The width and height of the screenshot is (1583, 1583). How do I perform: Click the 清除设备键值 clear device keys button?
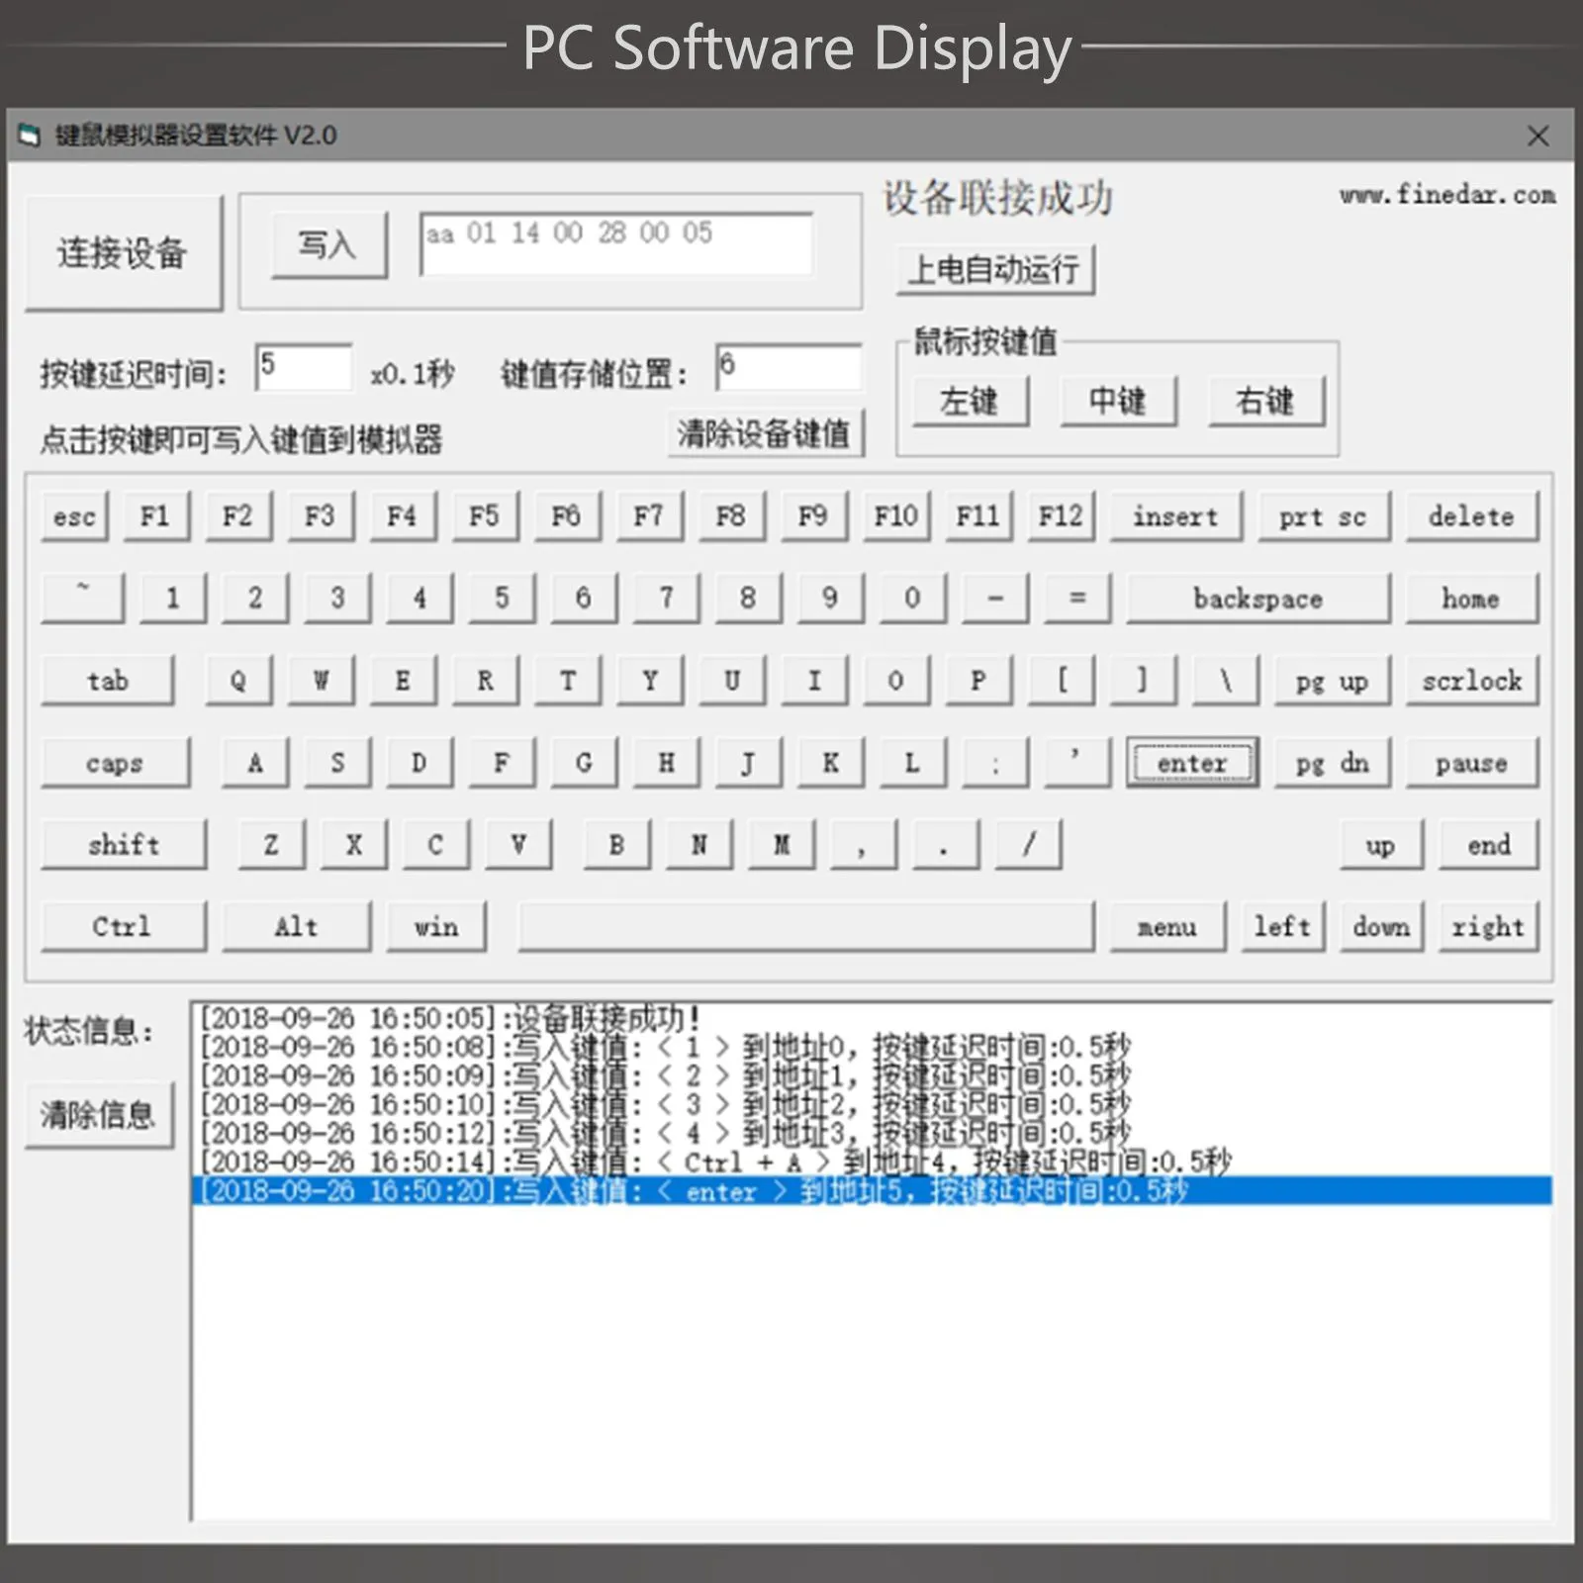[764, 434]
